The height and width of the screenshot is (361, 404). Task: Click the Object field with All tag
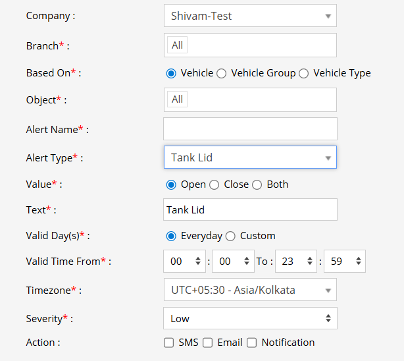coord(249,99)
